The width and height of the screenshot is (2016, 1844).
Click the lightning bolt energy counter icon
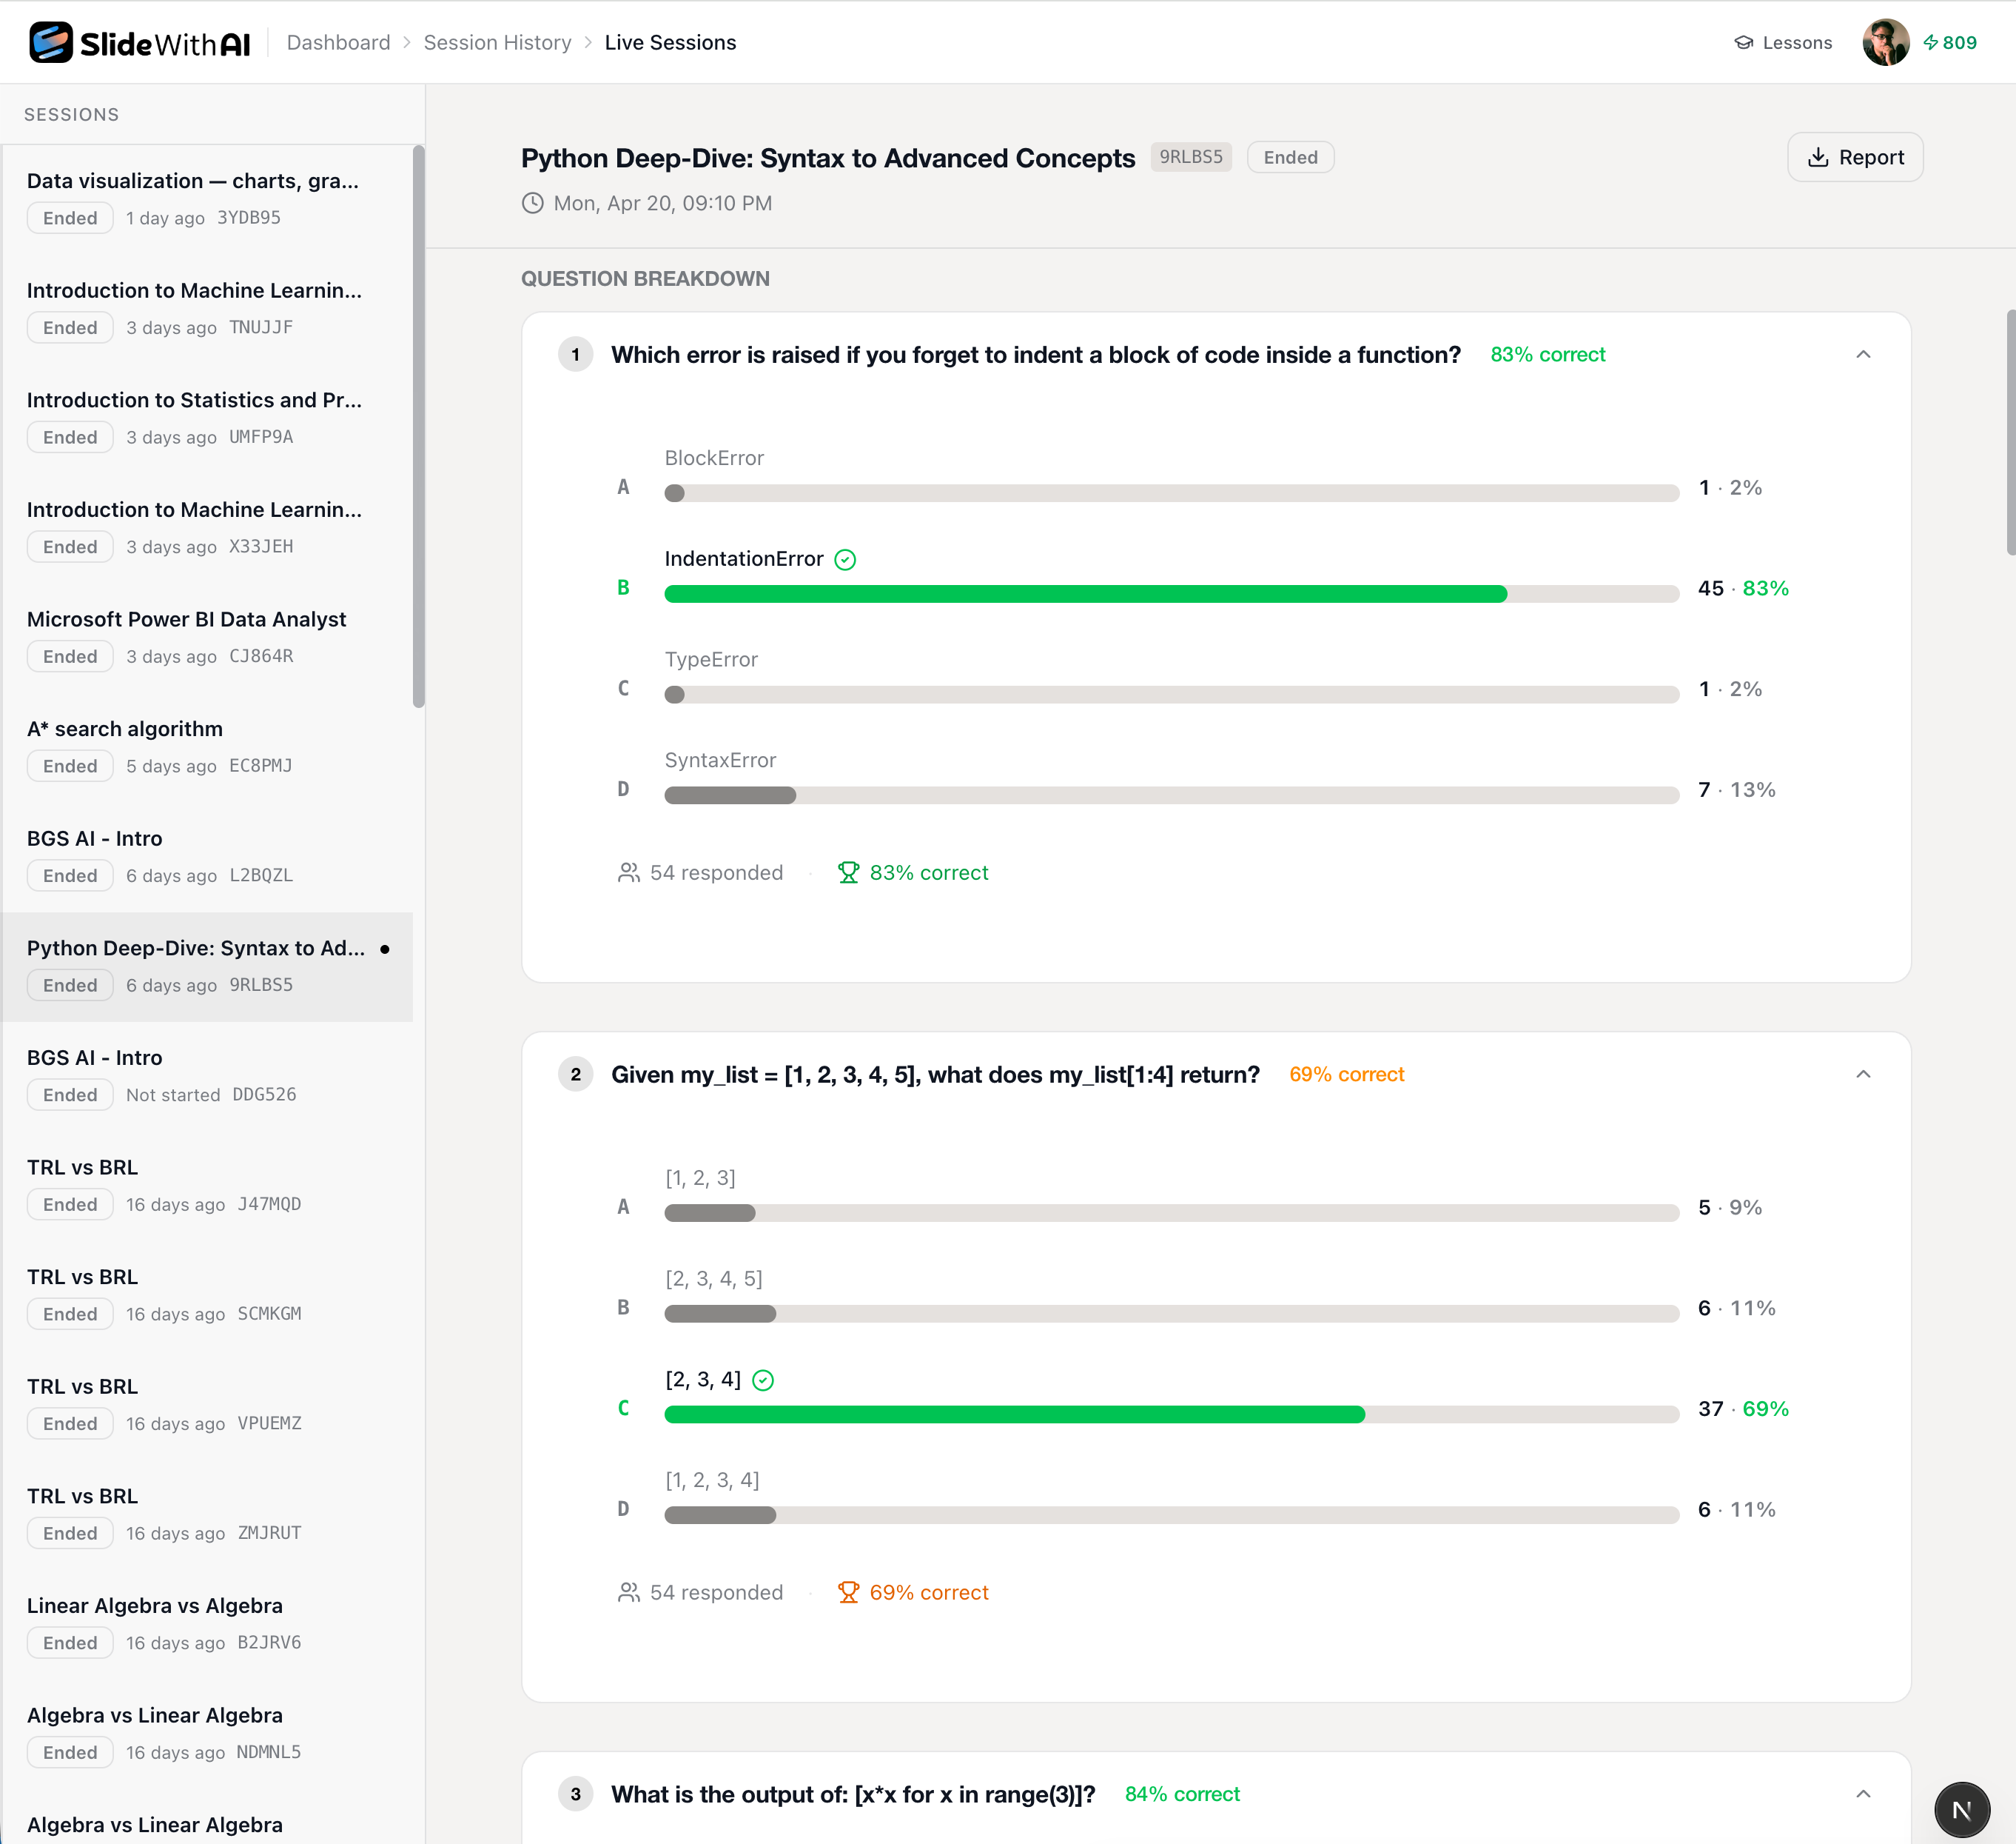pyautogui.click(x=1930, y=42)
